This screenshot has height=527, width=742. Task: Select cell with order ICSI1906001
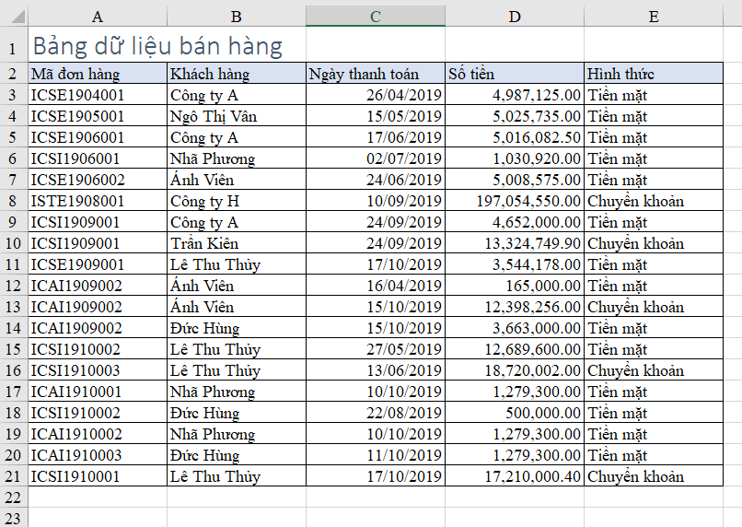98,158
